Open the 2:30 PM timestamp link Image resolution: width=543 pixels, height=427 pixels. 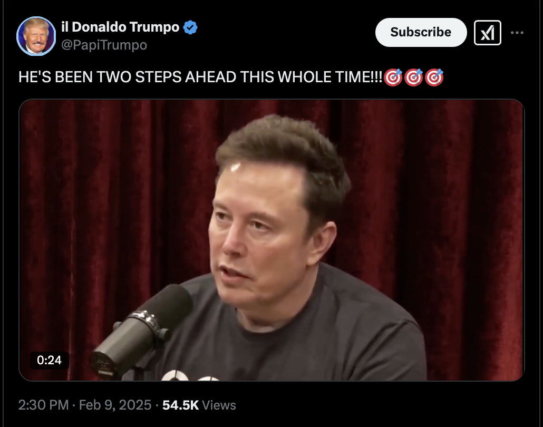point(44,405)
